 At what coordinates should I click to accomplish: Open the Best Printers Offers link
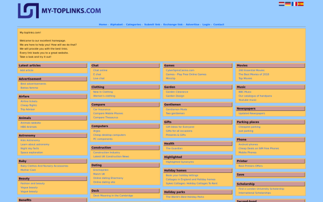coord(250,166)
